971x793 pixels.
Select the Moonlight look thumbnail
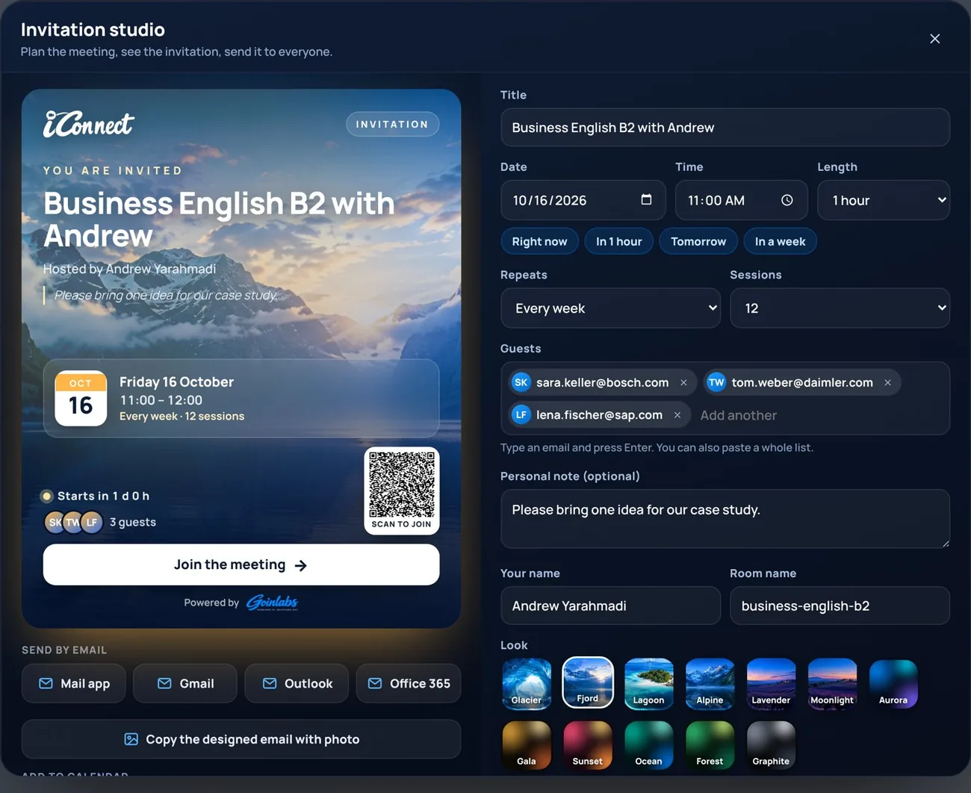[832, 683]
